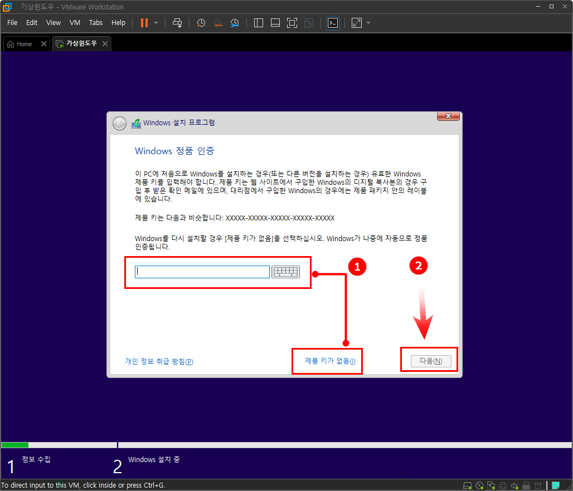The width and height of the screenshot is (573, 491).
Task: Click the printer status icon
Action: click(503, 485)
